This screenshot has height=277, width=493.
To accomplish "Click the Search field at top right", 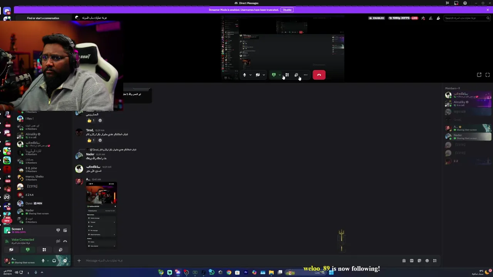I will [x=467, y=18].
